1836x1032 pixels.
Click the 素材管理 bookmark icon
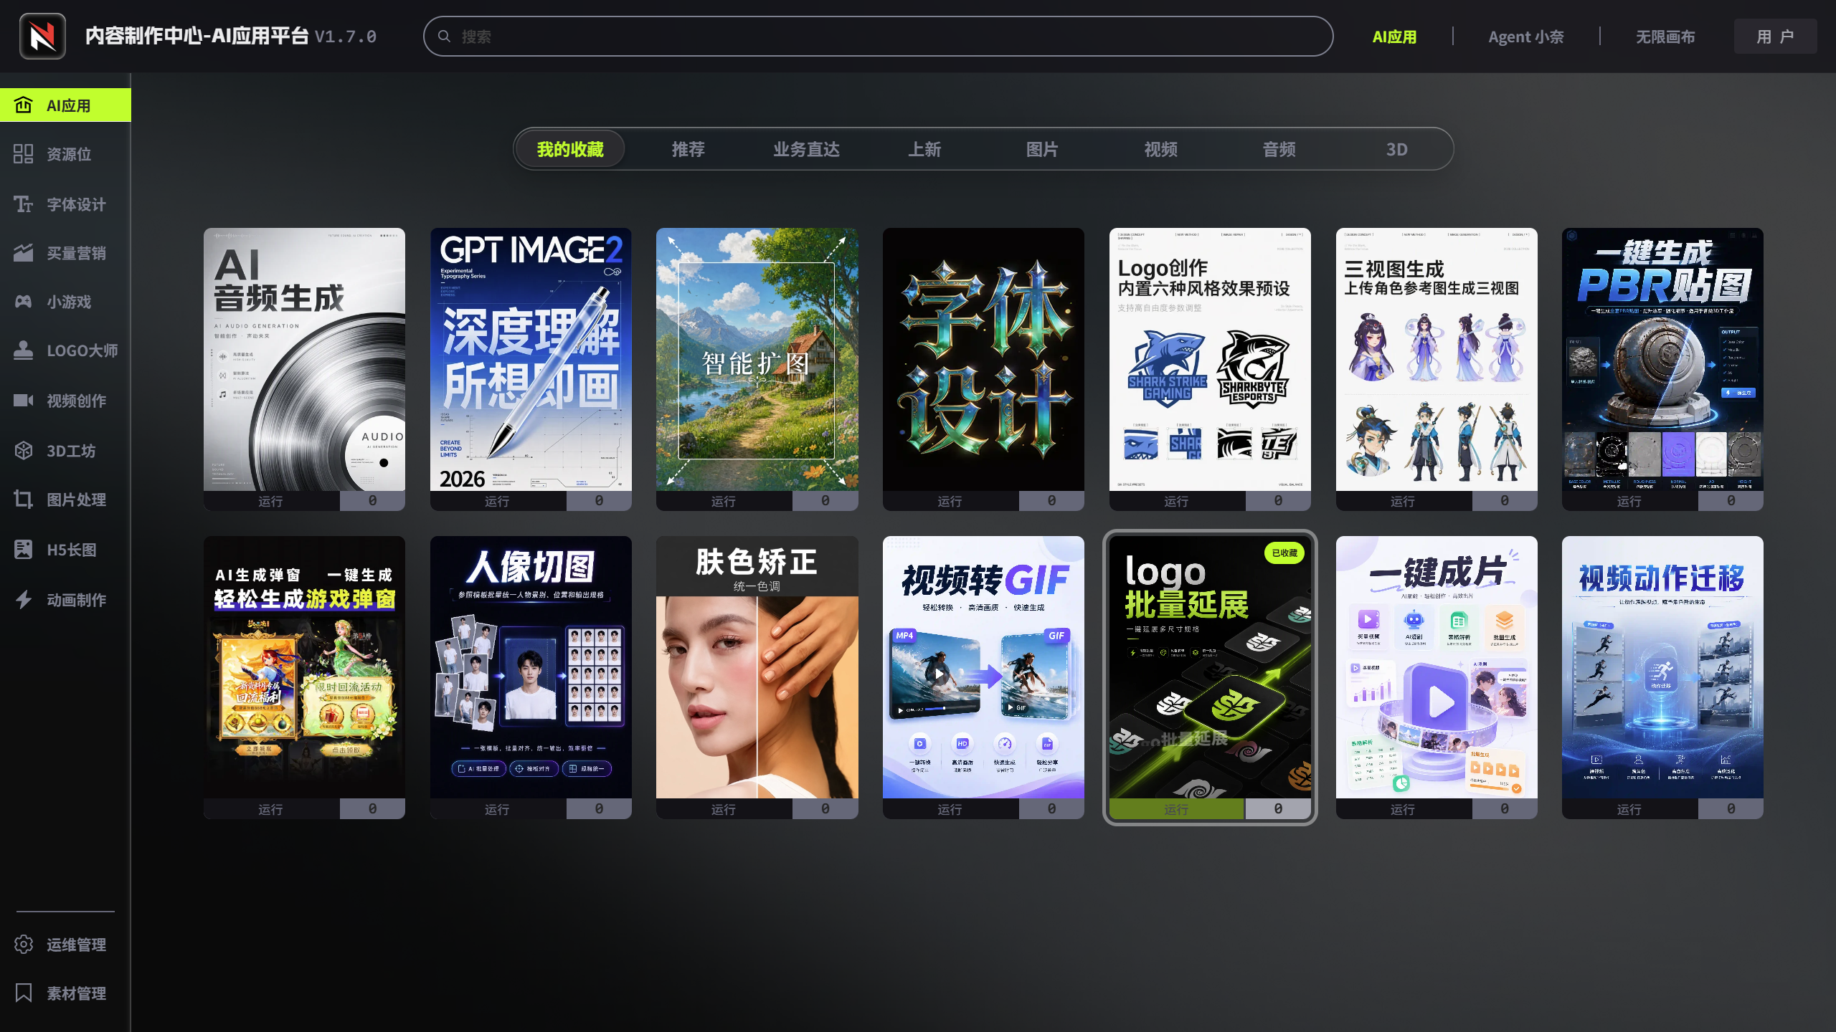(23, 993)
